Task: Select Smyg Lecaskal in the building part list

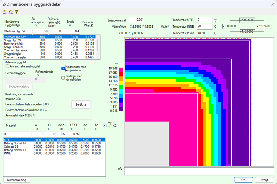Action: (x=13, y=47)
